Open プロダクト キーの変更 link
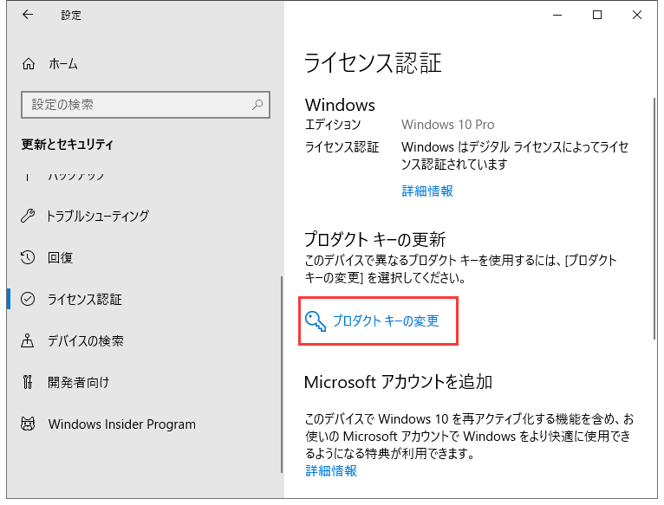The height and width of the screenshot is (505, 664). (x=386, y=321)
